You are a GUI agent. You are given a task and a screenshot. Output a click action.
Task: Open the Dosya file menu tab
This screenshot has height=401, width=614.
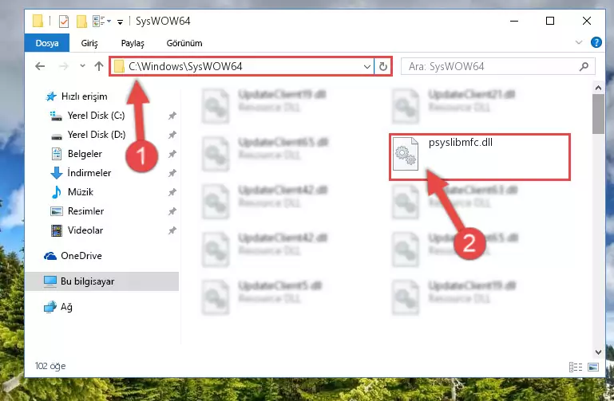click(x=47, y=43)
